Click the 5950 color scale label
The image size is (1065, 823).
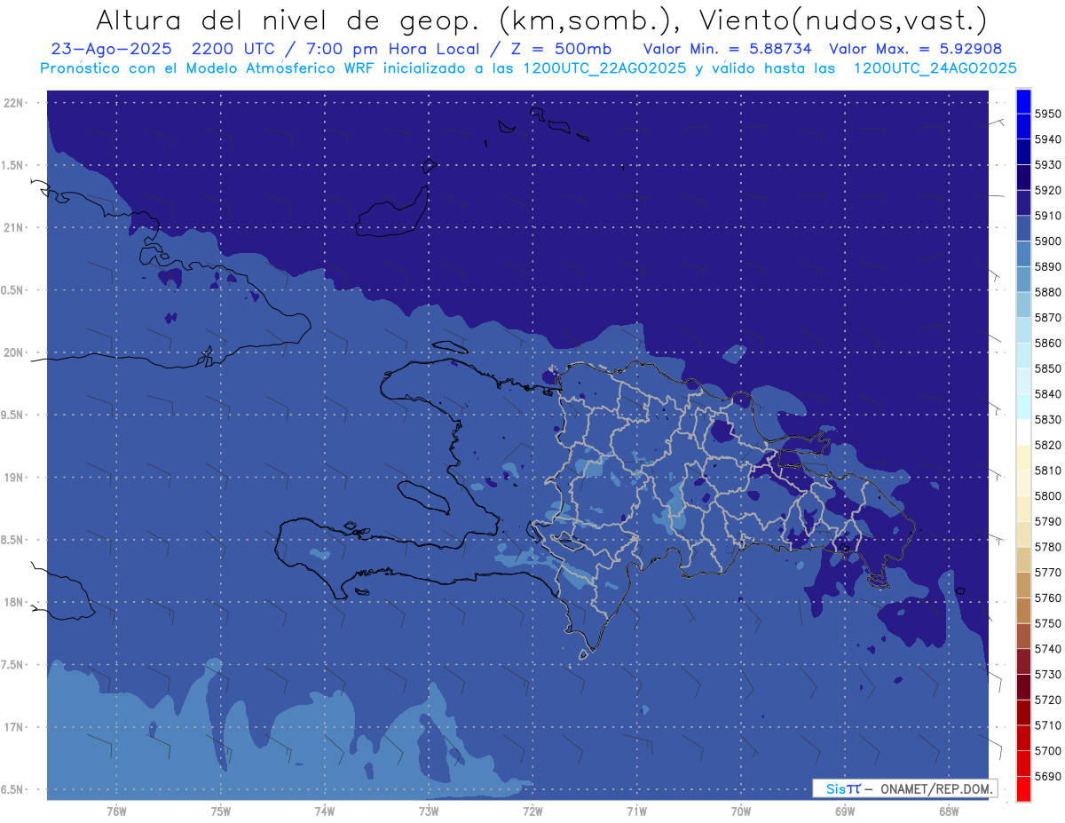[1048, 114]
